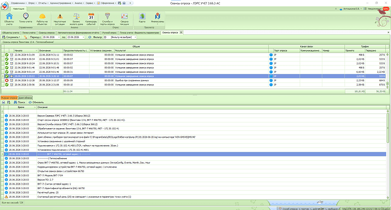Open the Сохранить dropdown button
This screenshot has width=391, height=210.
click(x=11, y=37)
